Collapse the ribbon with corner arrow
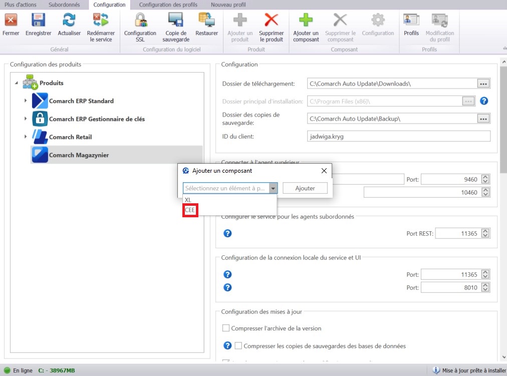The height and width of the screenshot is (376, 507). [504, 48]
